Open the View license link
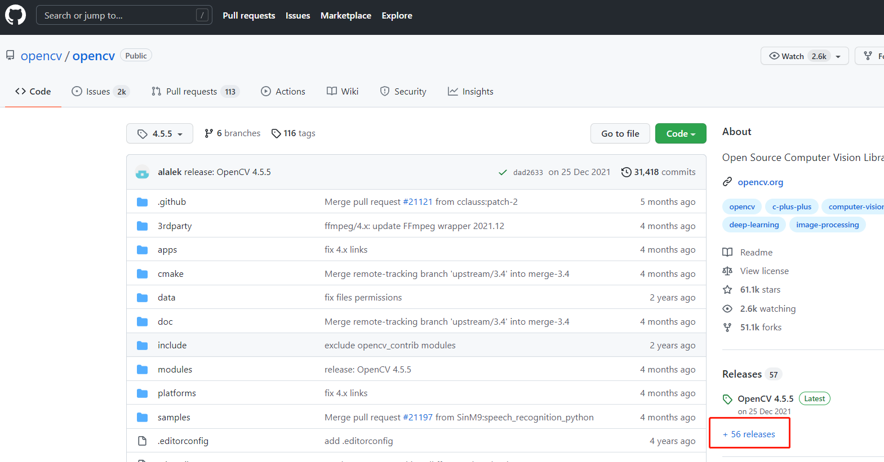Screen dimensions: 884x462 click(765, 271)
